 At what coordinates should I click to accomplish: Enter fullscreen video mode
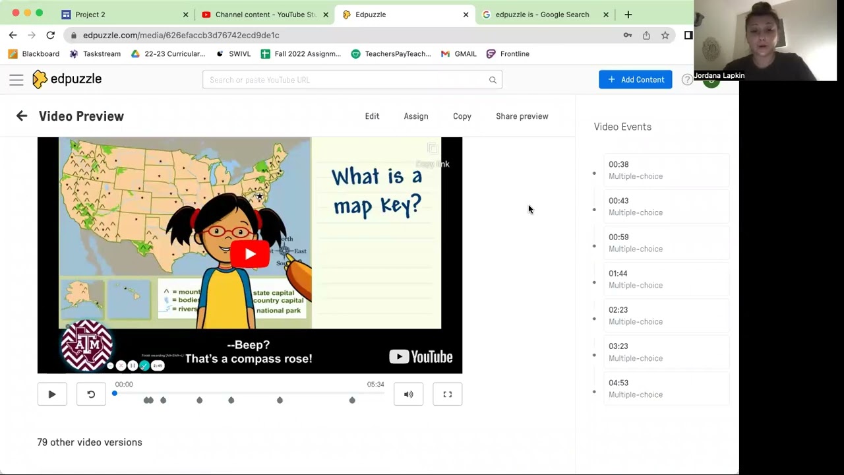(448, 395)
